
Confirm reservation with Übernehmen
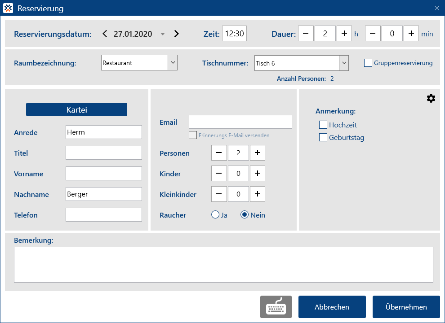pos(406,307)
